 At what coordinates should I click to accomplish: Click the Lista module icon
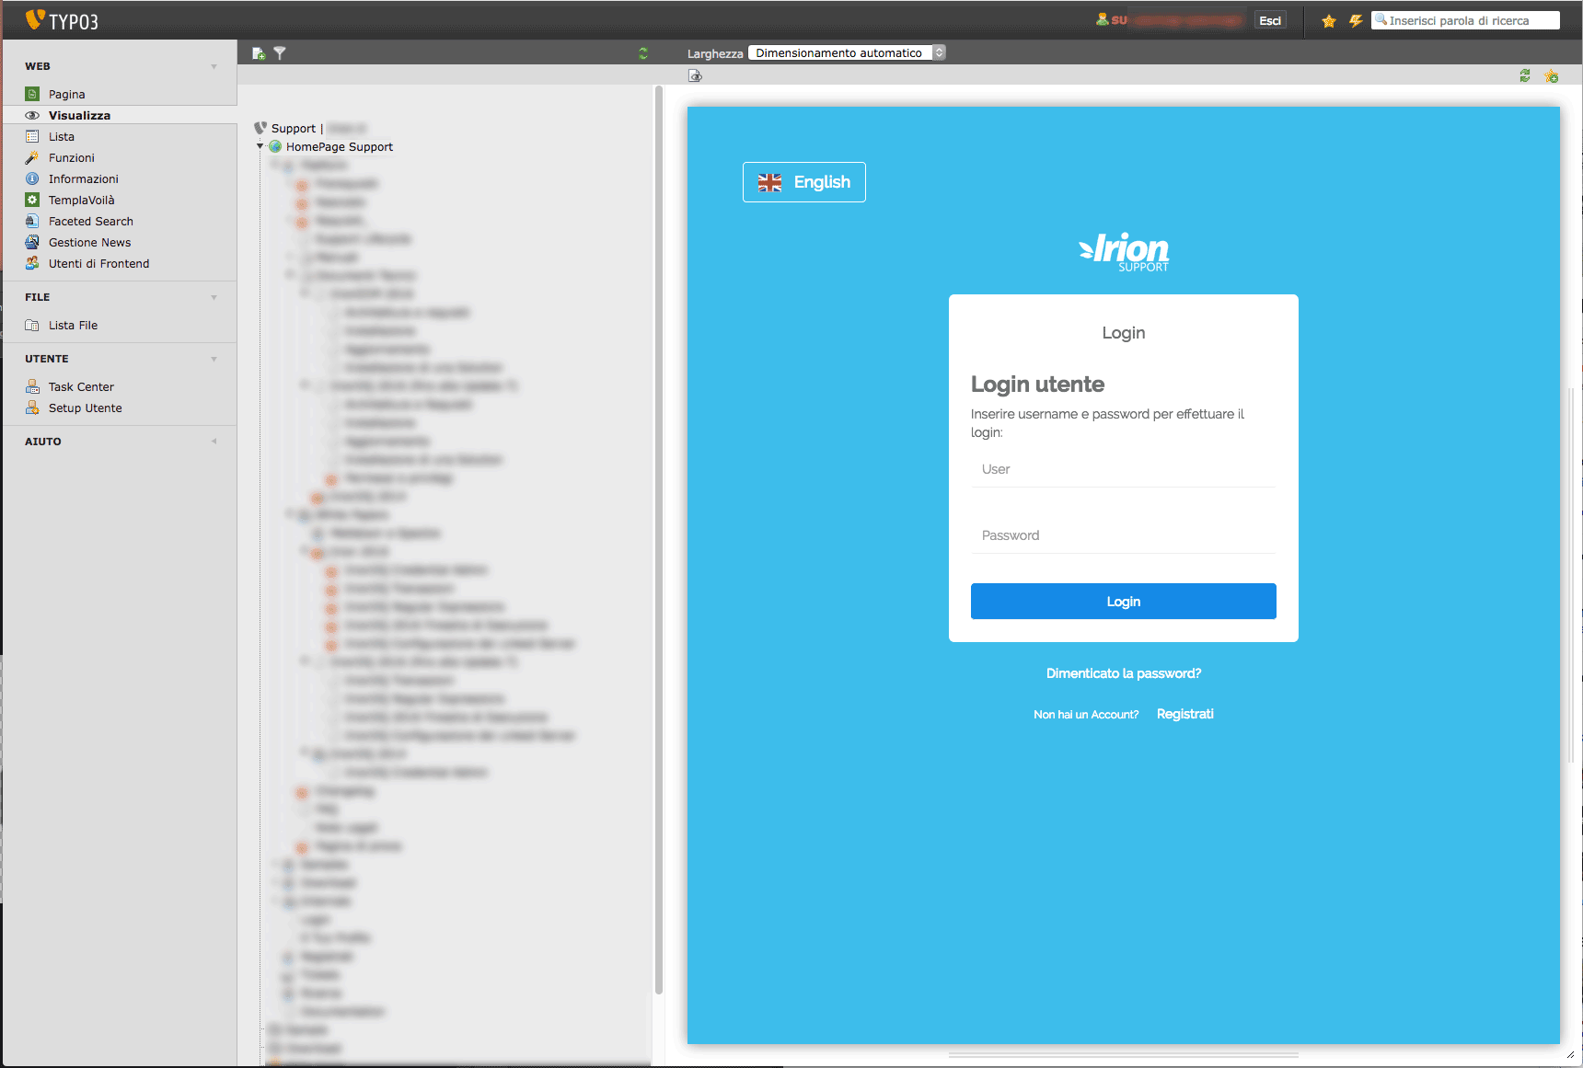(x=32, y=136)
